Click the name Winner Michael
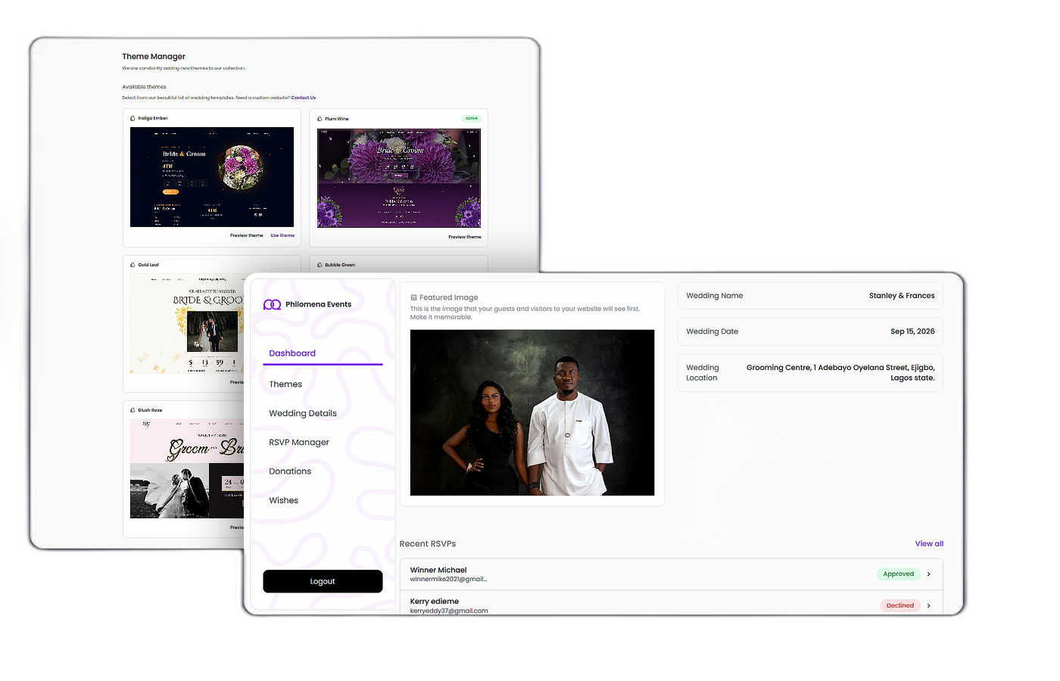This screenshot has width=1060, height=681. click(x=438, y=571)
